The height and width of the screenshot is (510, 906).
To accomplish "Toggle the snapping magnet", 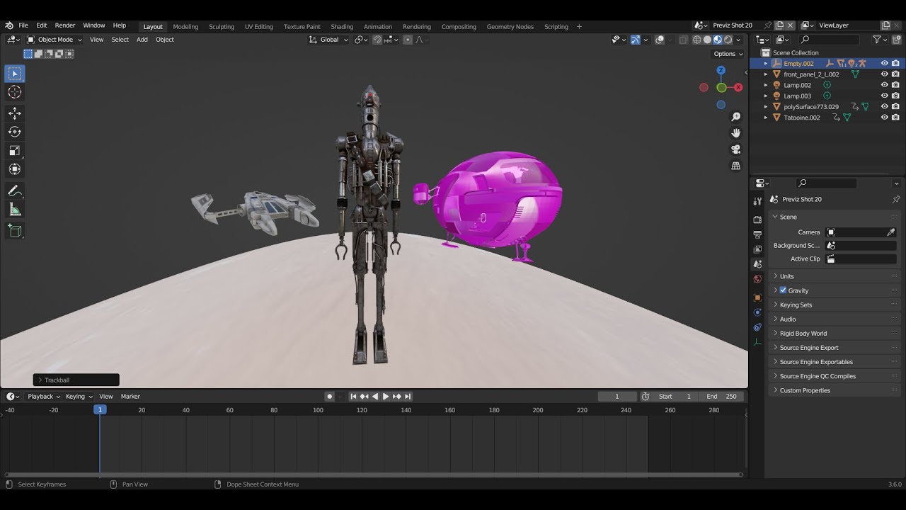I will 377,40.
